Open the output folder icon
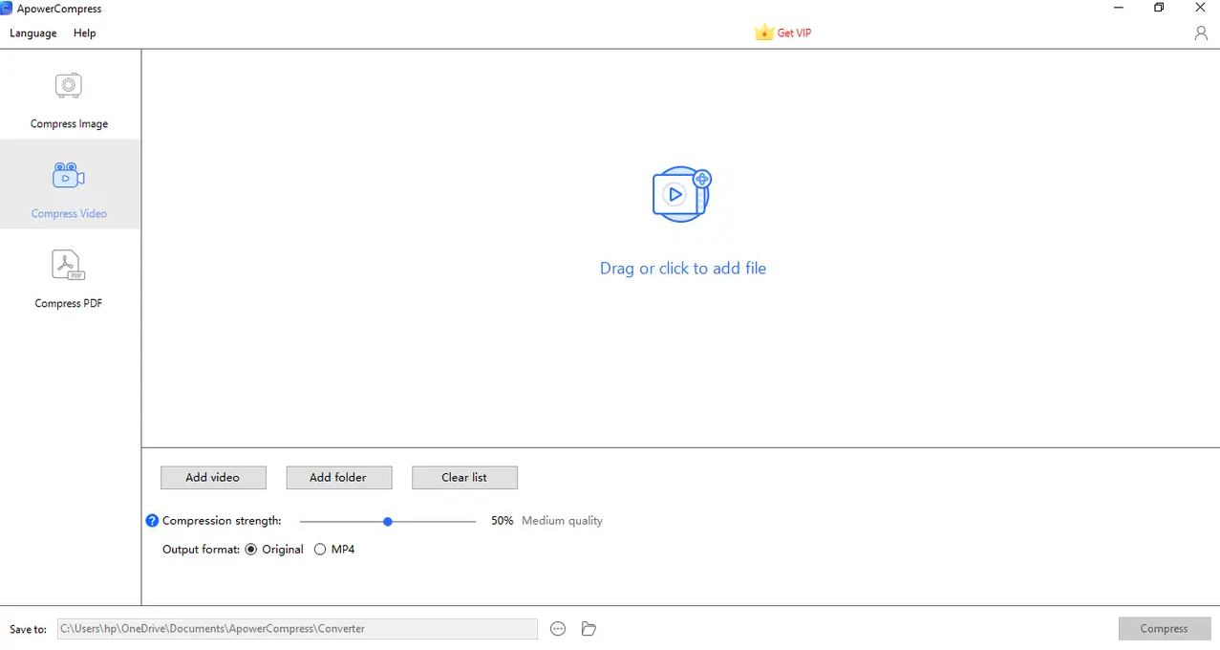Image resolution: width=1220 pixels, height=650 pixels. click(589, 629)
